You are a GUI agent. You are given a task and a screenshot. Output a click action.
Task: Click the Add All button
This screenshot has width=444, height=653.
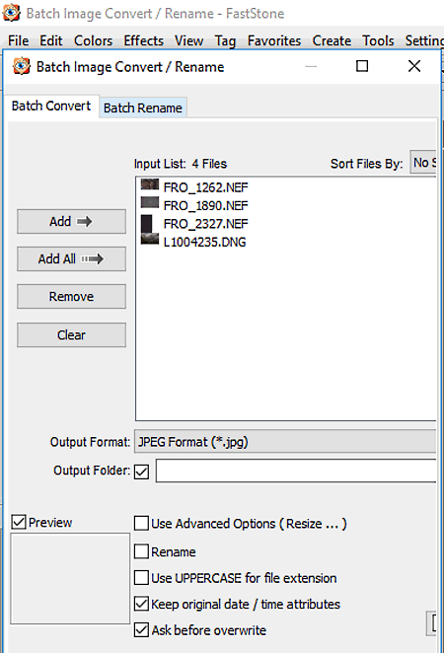(71, 259)
